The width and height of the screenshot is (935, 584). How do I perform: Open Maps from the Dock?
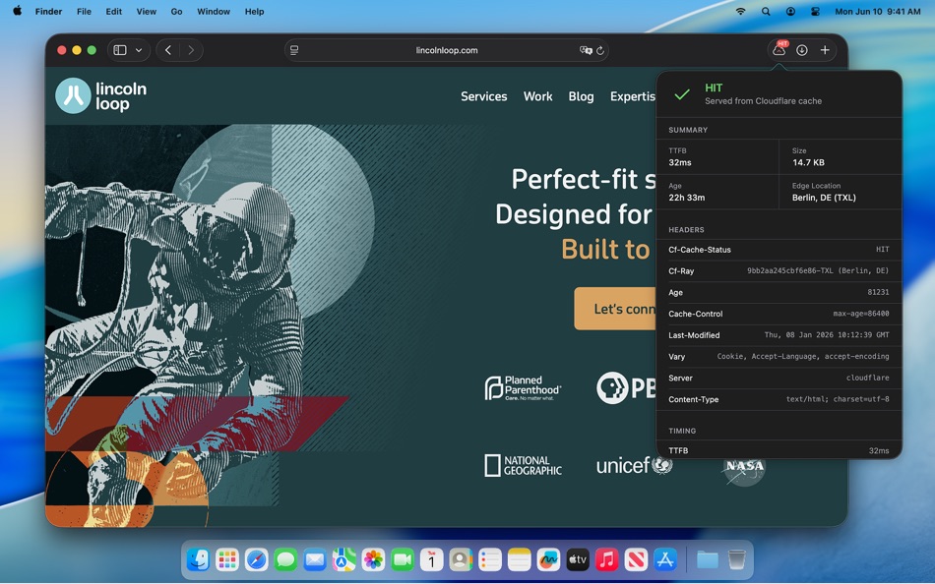coord(343,559)
